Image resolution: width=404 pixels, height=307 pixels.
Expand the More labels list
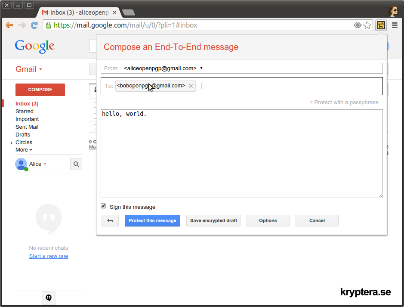[24, 150]
